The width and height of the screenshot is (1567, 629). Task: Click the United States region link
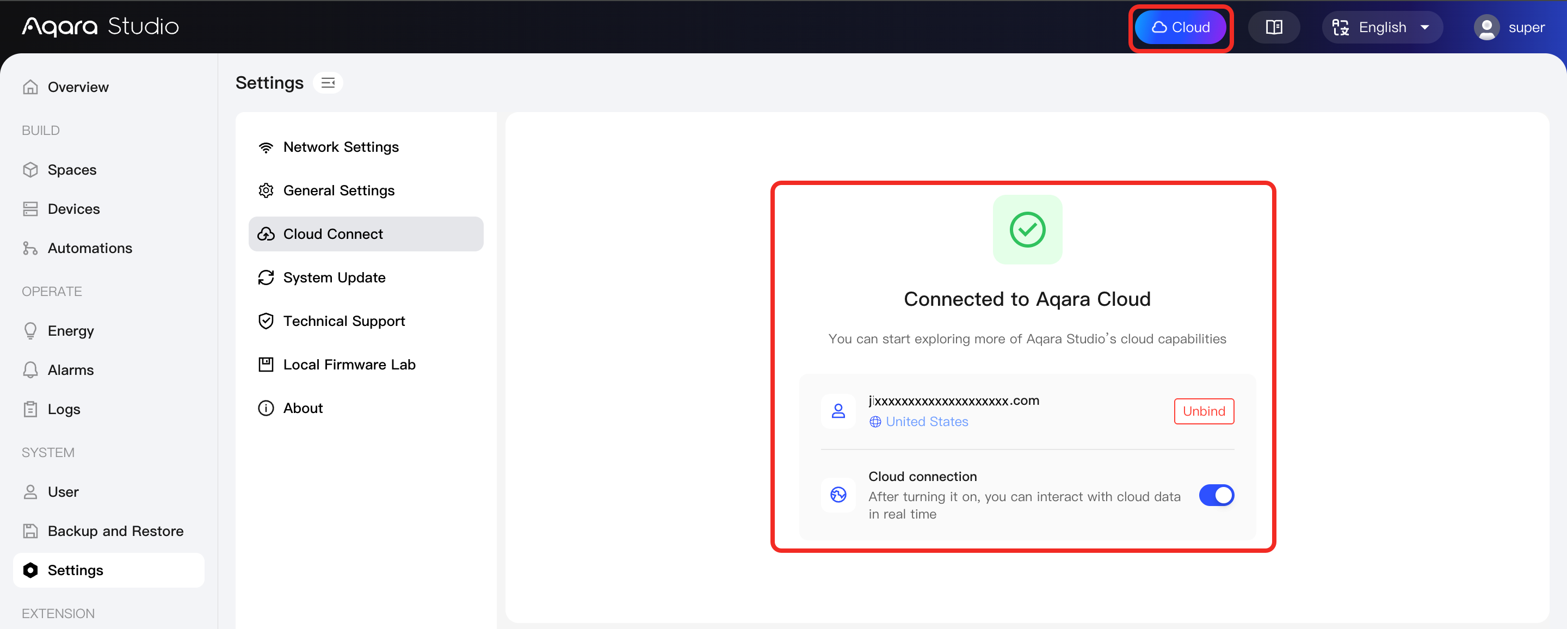[x=918, y=422]
